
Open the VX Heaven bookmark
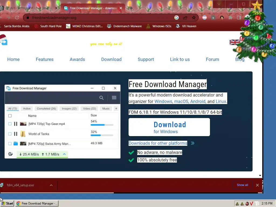tap(186, 26)
